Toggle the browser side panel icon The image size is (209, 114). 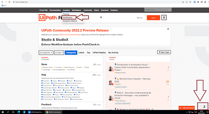point(201,2)
